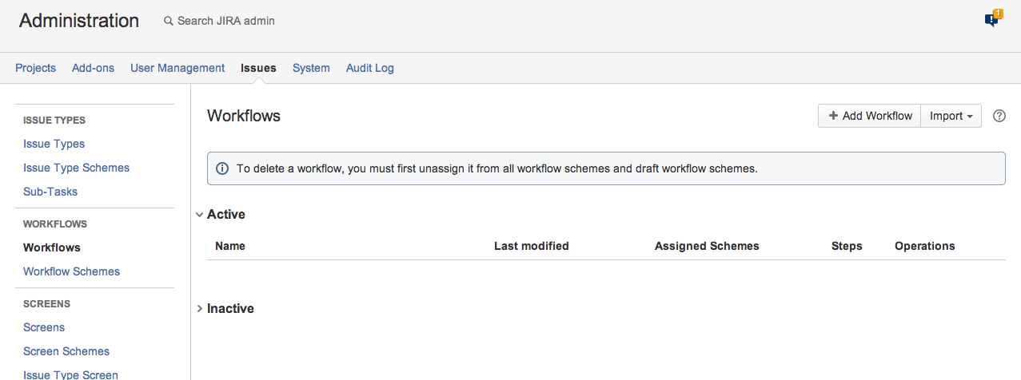This screenshot has height=380, width=1021.
Task: Open Issue Type Schemes link
Action: point(76,168)
